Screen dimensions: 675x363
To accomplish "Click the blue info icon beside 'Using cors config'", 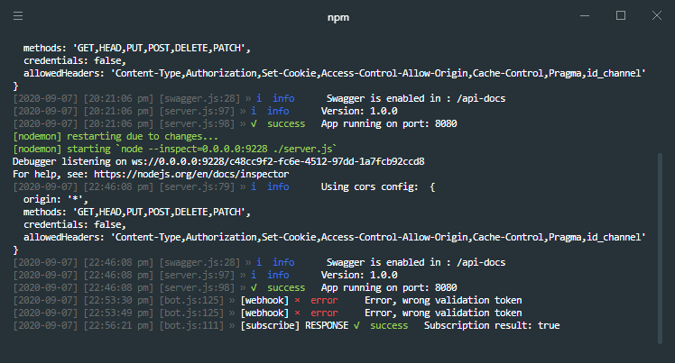I will click(x=254, y=186).
